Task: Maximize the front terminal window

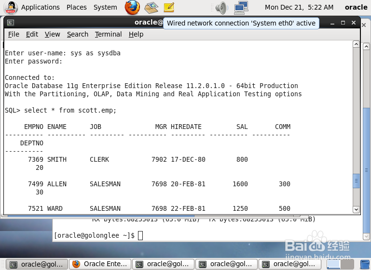Action: pos(343,23)
